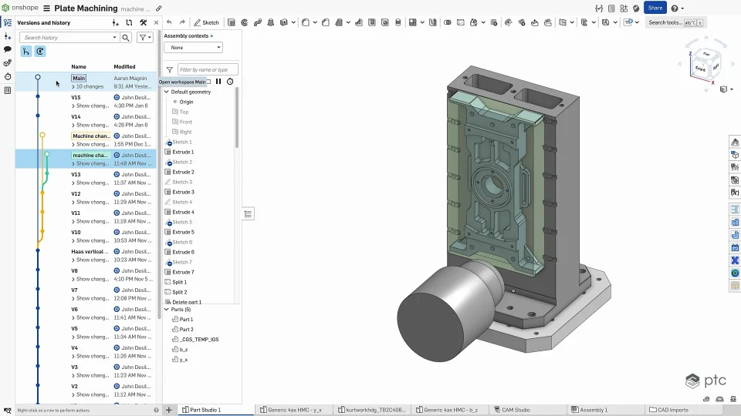Click the Filter by name or type field

point(207,69)
